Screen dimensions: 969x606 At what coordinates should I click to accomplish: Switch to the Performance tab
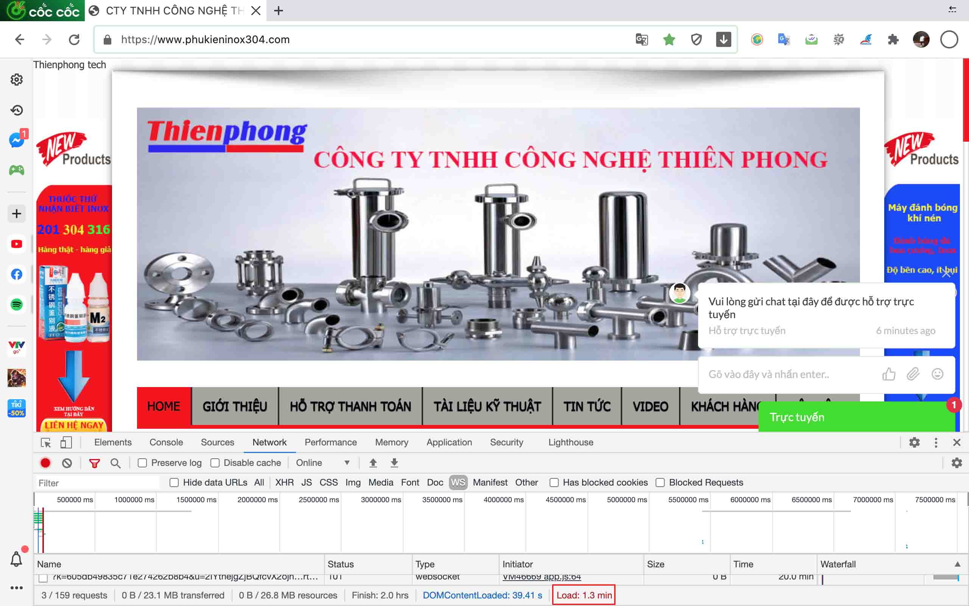[331, 442]
